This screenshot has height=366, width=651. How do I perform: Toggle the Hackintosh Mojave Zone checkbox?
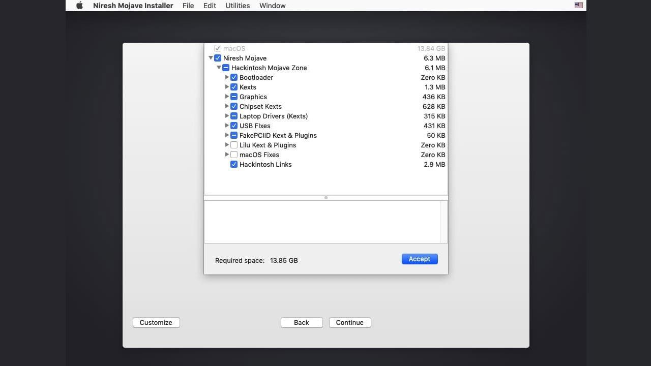pyautogui.click(x=226, y=68)
